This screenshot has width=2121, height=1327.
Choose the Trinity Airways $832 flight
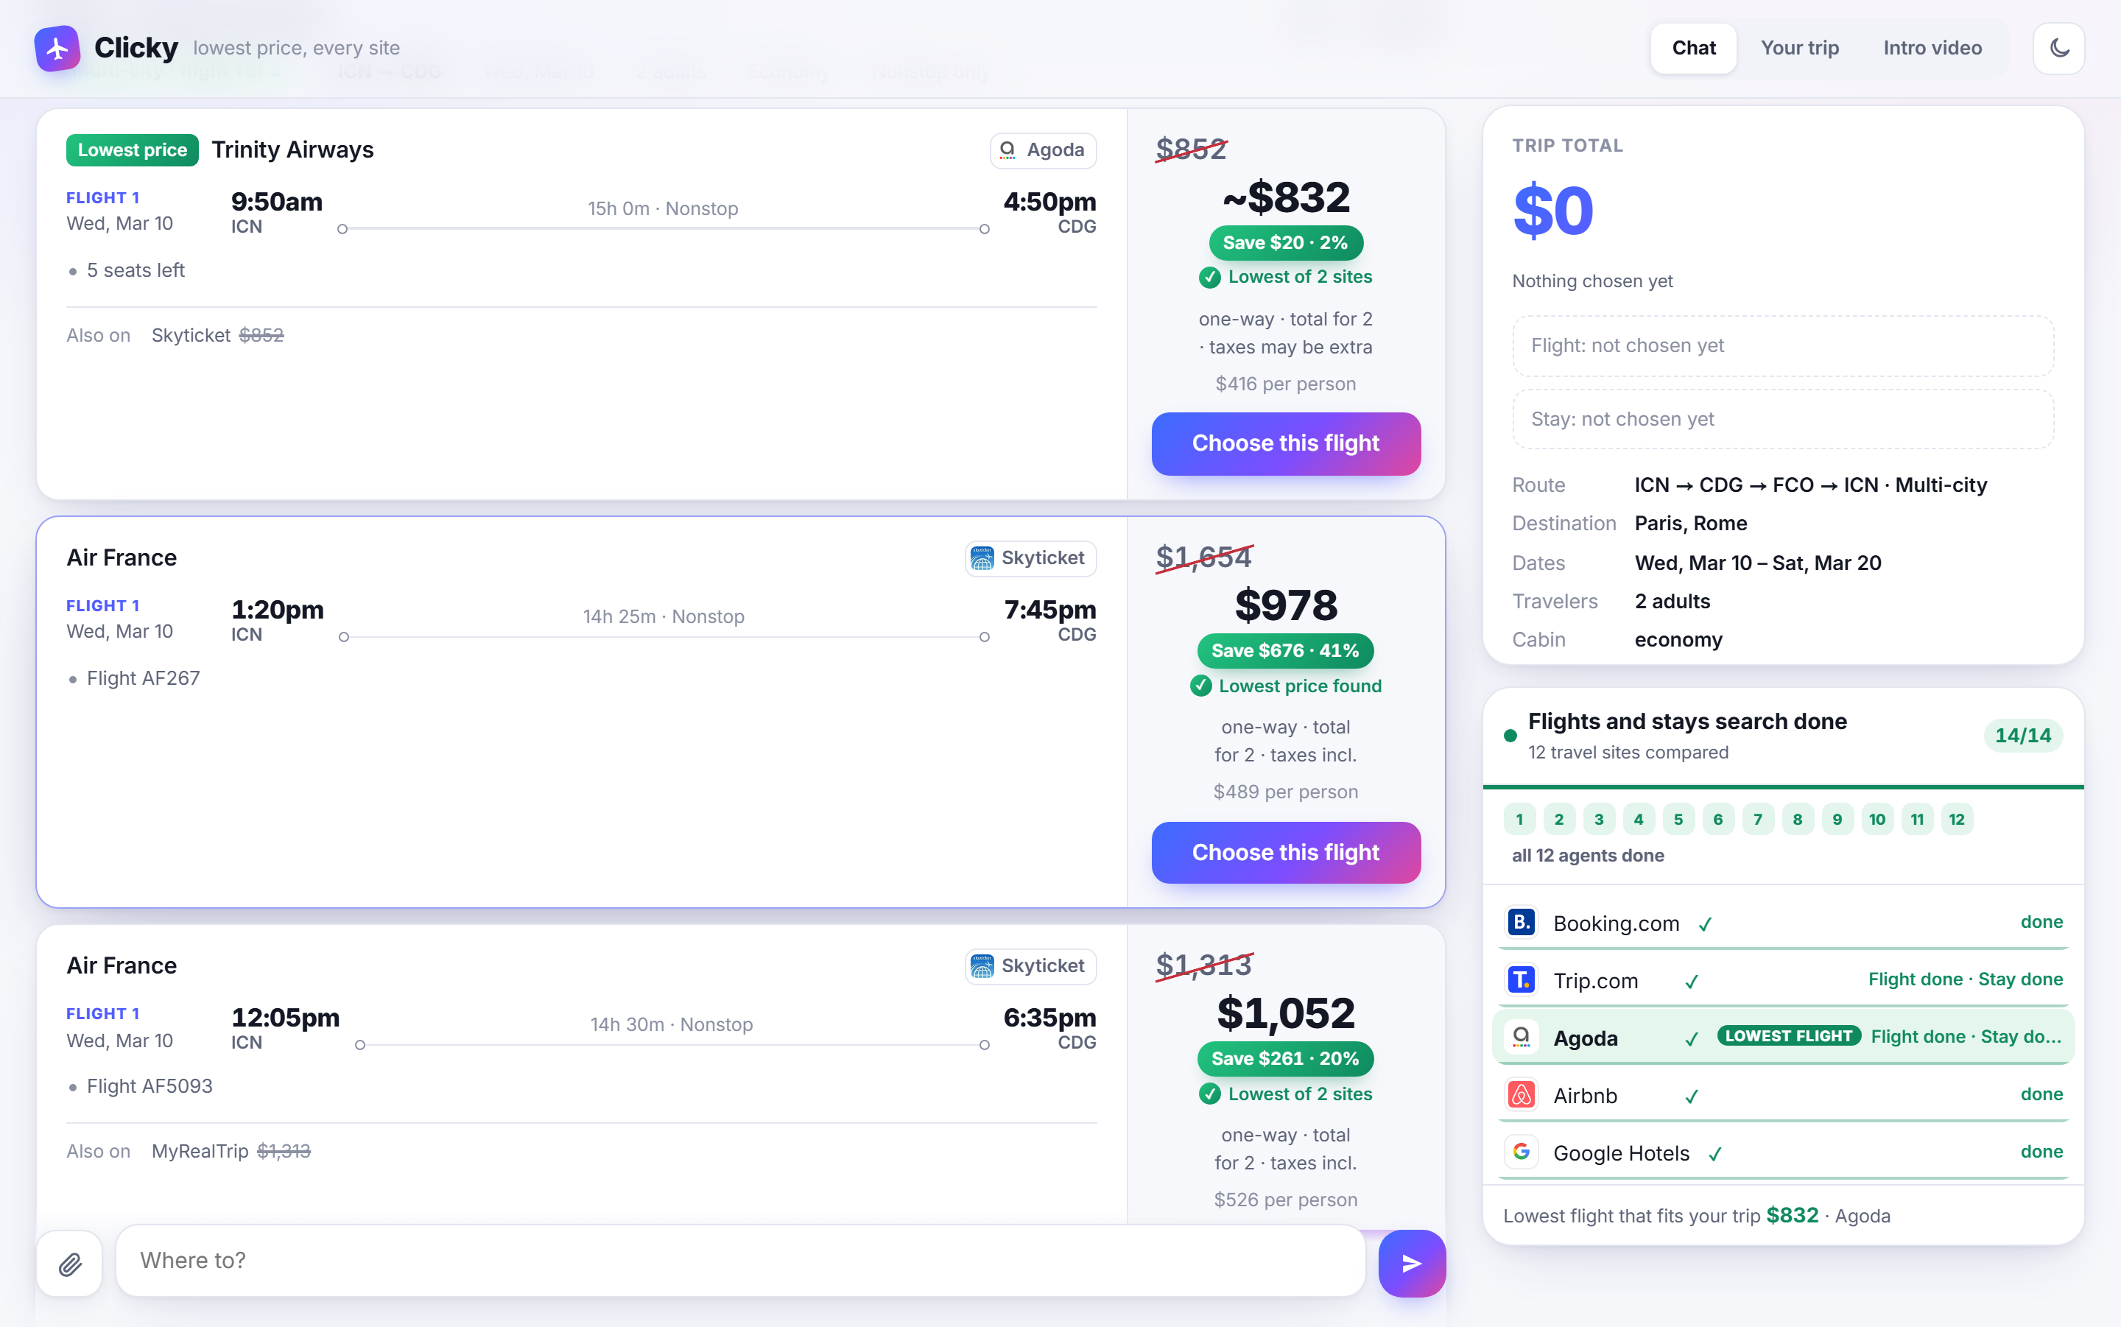tap(1286, 443)
